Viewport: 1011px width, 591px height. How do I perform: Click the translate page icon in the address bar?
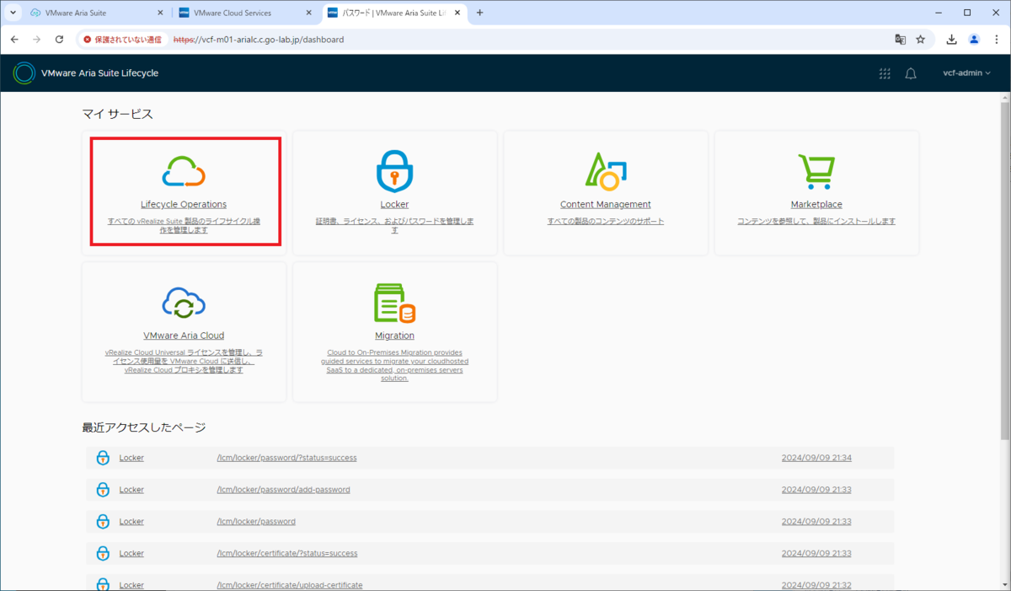[900, 39]
